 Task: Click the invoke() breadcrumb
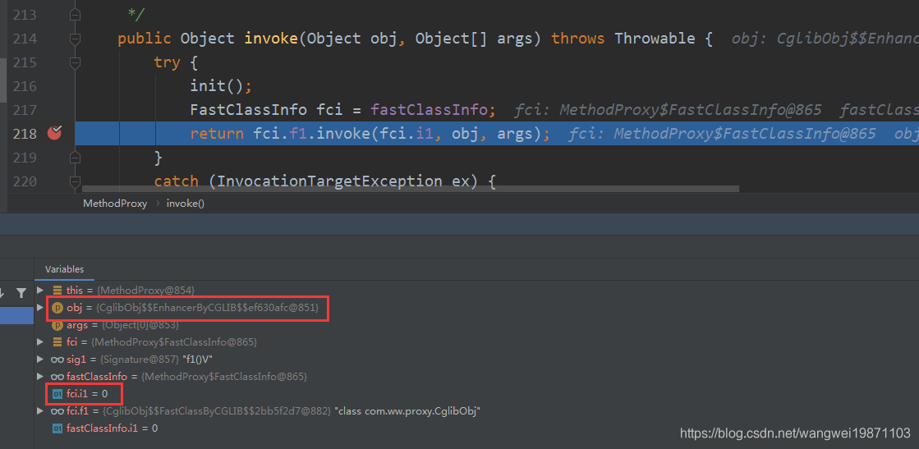tap(186, 204)
